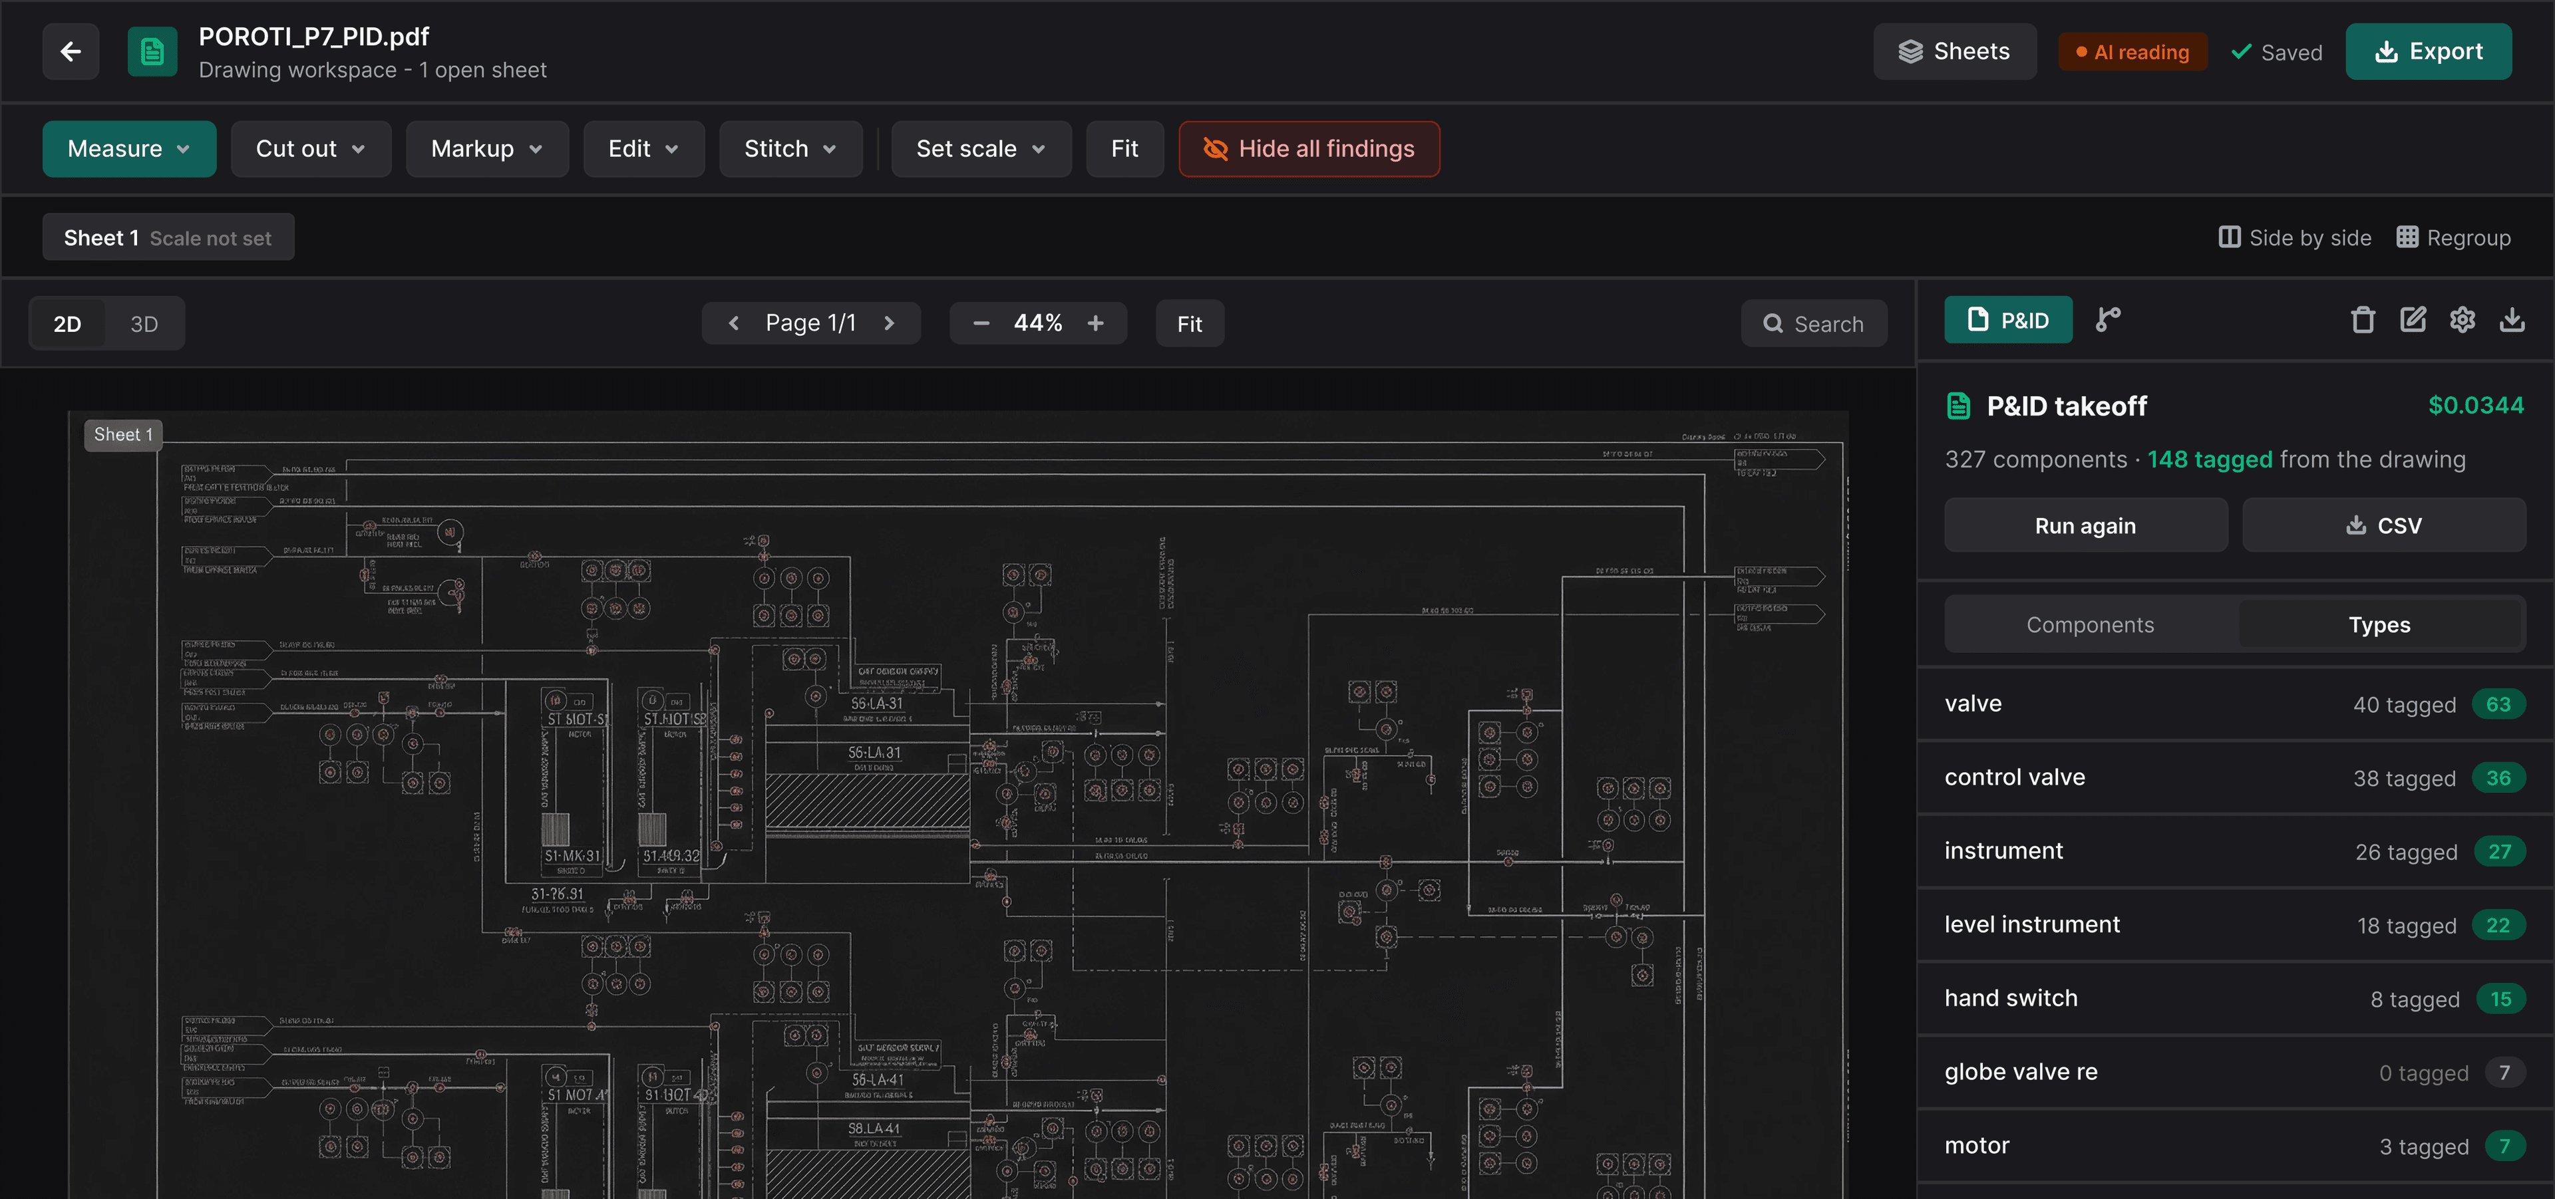Click the green document file icon
Screen dimensions: 2555x1199
[152, 51]
